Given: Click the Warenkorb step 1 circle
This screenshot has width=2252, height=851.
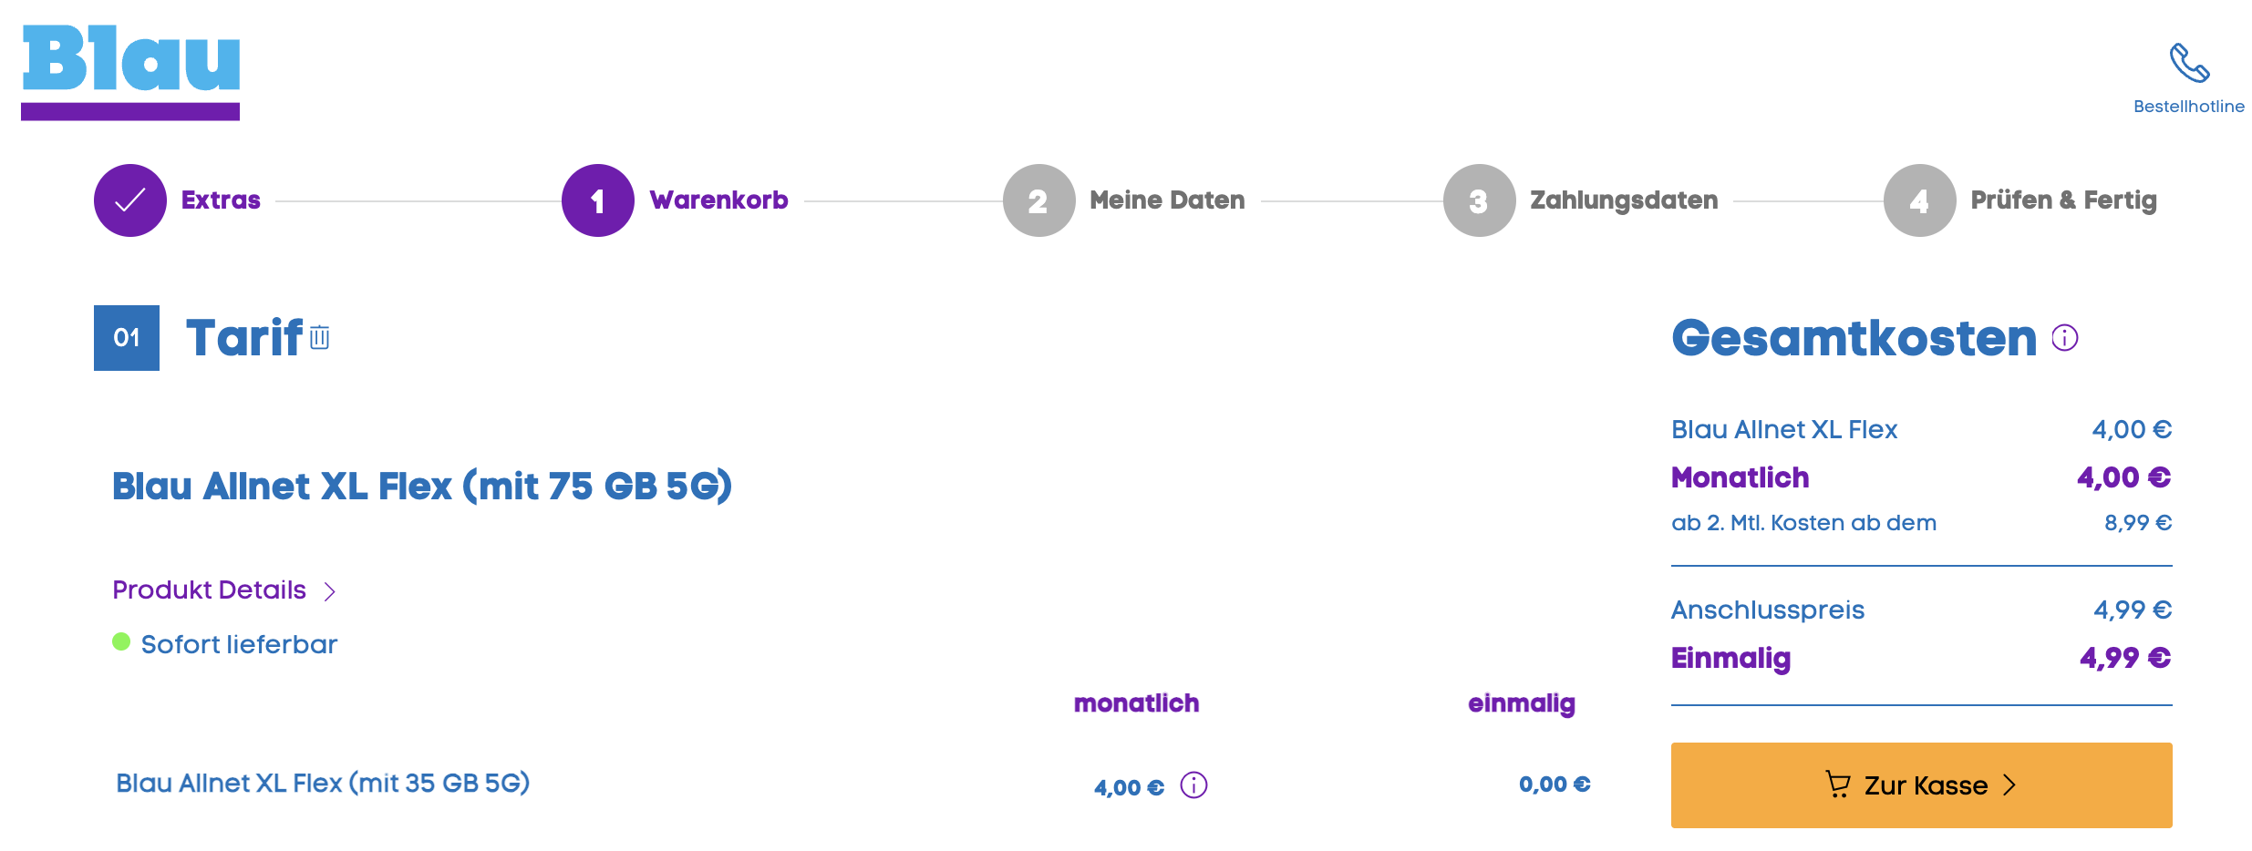Looking at the screenshot, I should point(598,200).
